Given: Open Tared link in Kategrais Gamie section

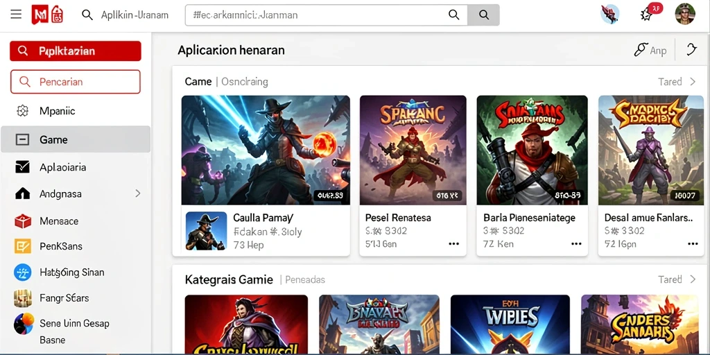Looking at the screenshot, I should point(670,279).
